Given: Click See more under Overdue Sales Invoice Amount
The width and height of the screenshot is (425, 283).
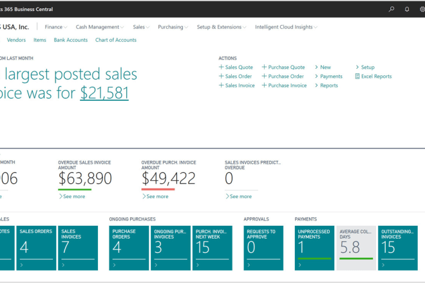Looking at the screenshot, I should (72, 196).
